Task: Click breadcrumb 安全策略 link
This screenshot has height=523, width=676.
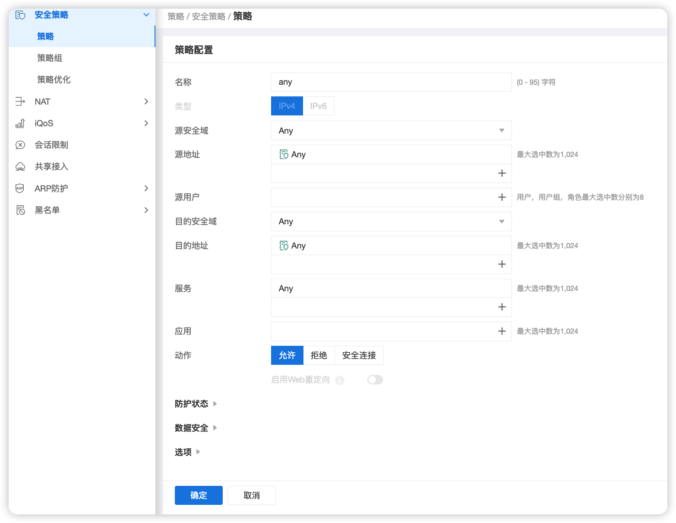Action: [x=208, y=16]
